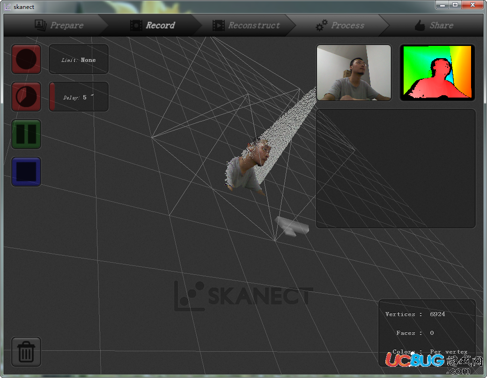
Task: Click the skanect app icon in title bar
Action: point(7,7)
